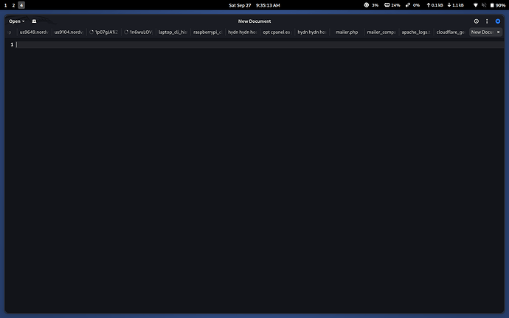Select the 1p07gJAI tab
The image size is (509, 318).
pyautogui.click(x=103, y=32)
